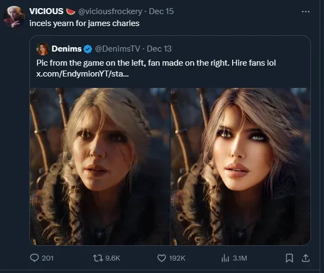Screen dimensions: 324x273
Task: Visit the @viciousfrockery handle
Action: click(110, 11)
